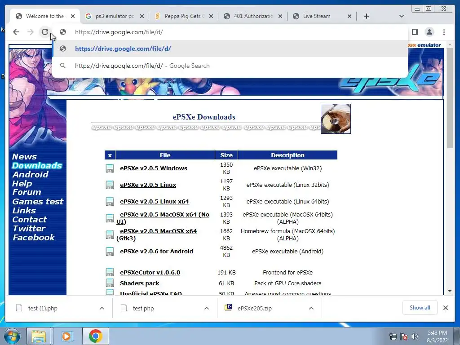This screenshot has width=460, height=345.
Task: Click the floppy icon beside Shaders pack
Action: pos(110,283)
